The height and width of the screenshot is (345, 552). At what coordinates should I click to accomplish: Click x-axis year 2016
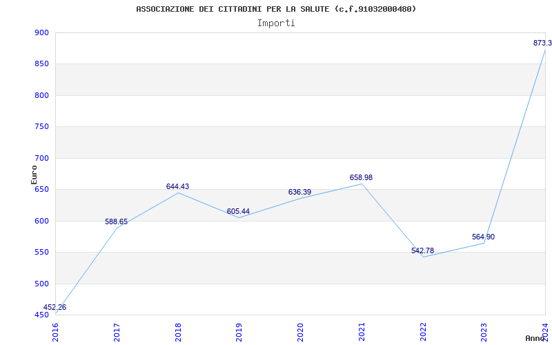[56, 332]
